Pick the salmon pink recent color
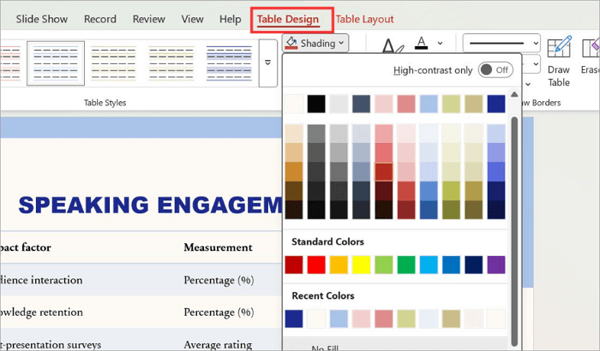600x351 pixels. pyautogui.click(x=383, y=318)
